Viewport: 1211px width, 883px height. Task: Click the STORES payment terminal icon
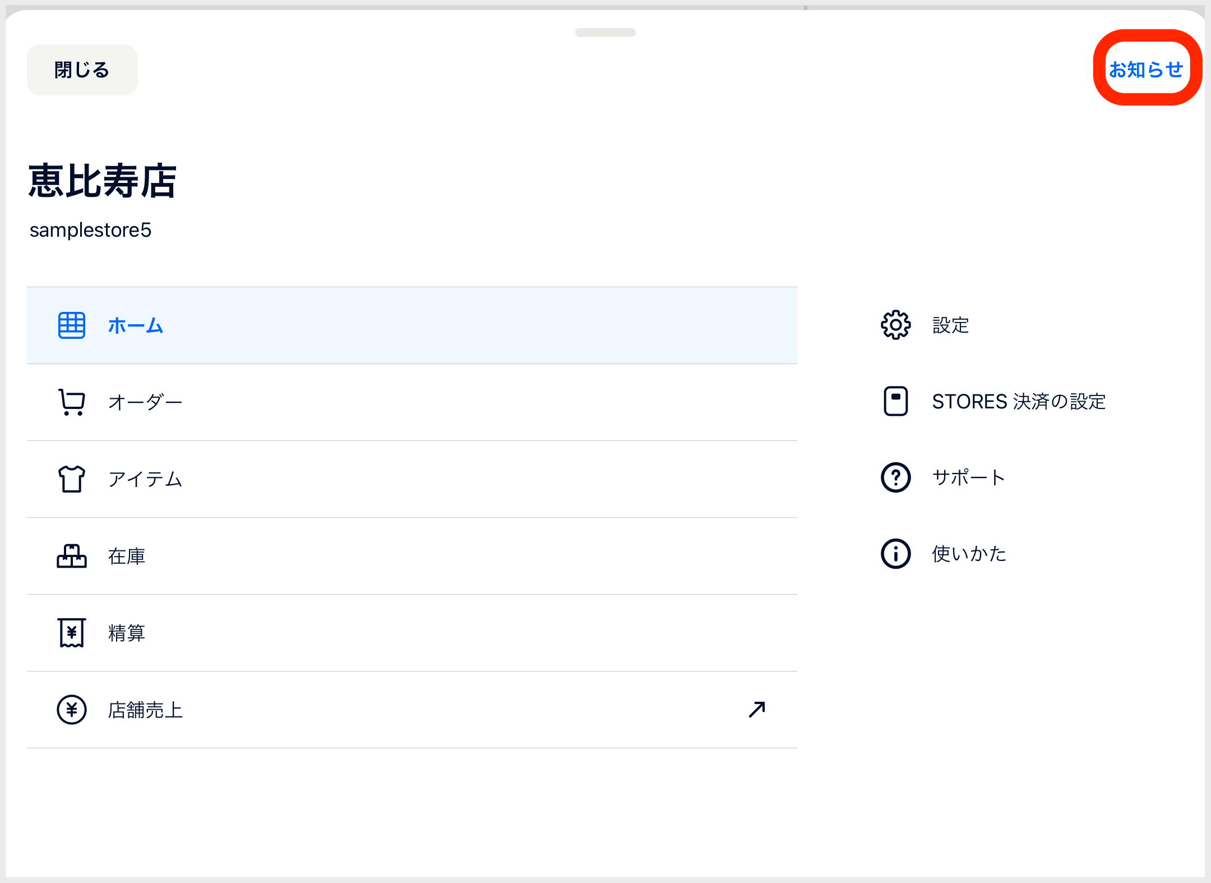pyautogui.click(x=895, y=401)
